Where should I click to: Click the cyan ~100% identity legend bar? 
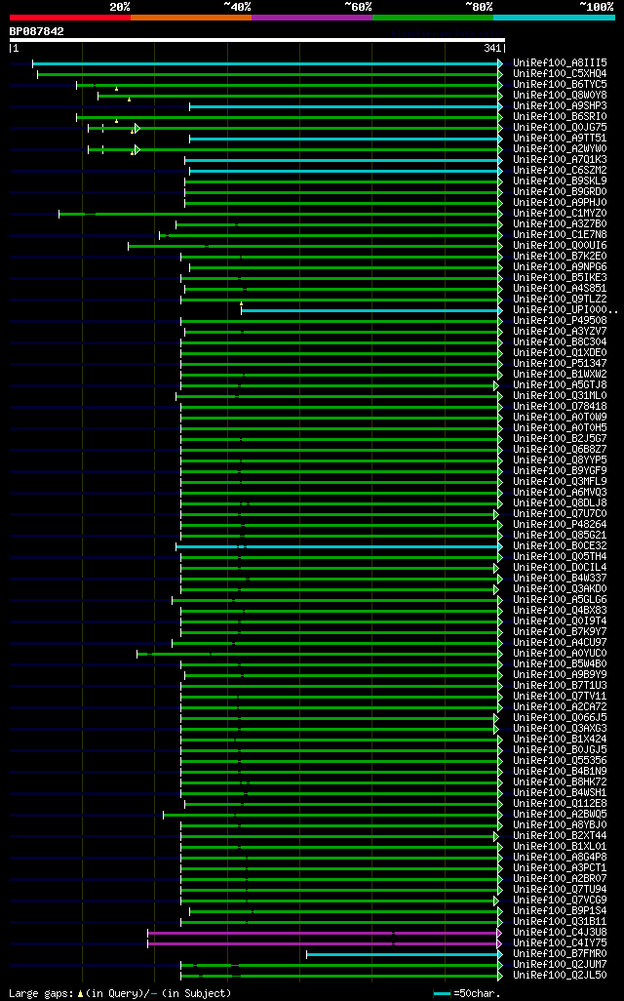click(x=554, y=18)
